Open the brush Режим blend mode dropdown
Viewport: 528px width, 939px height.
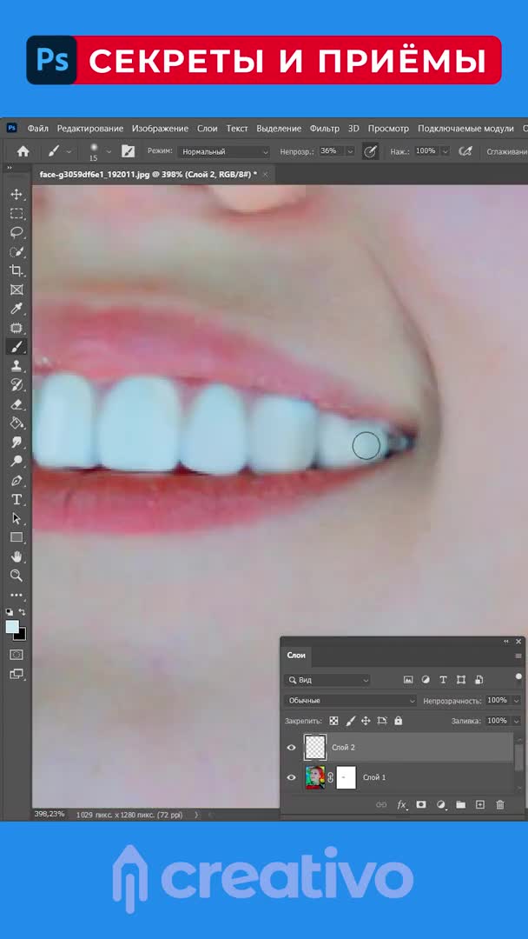224,151
